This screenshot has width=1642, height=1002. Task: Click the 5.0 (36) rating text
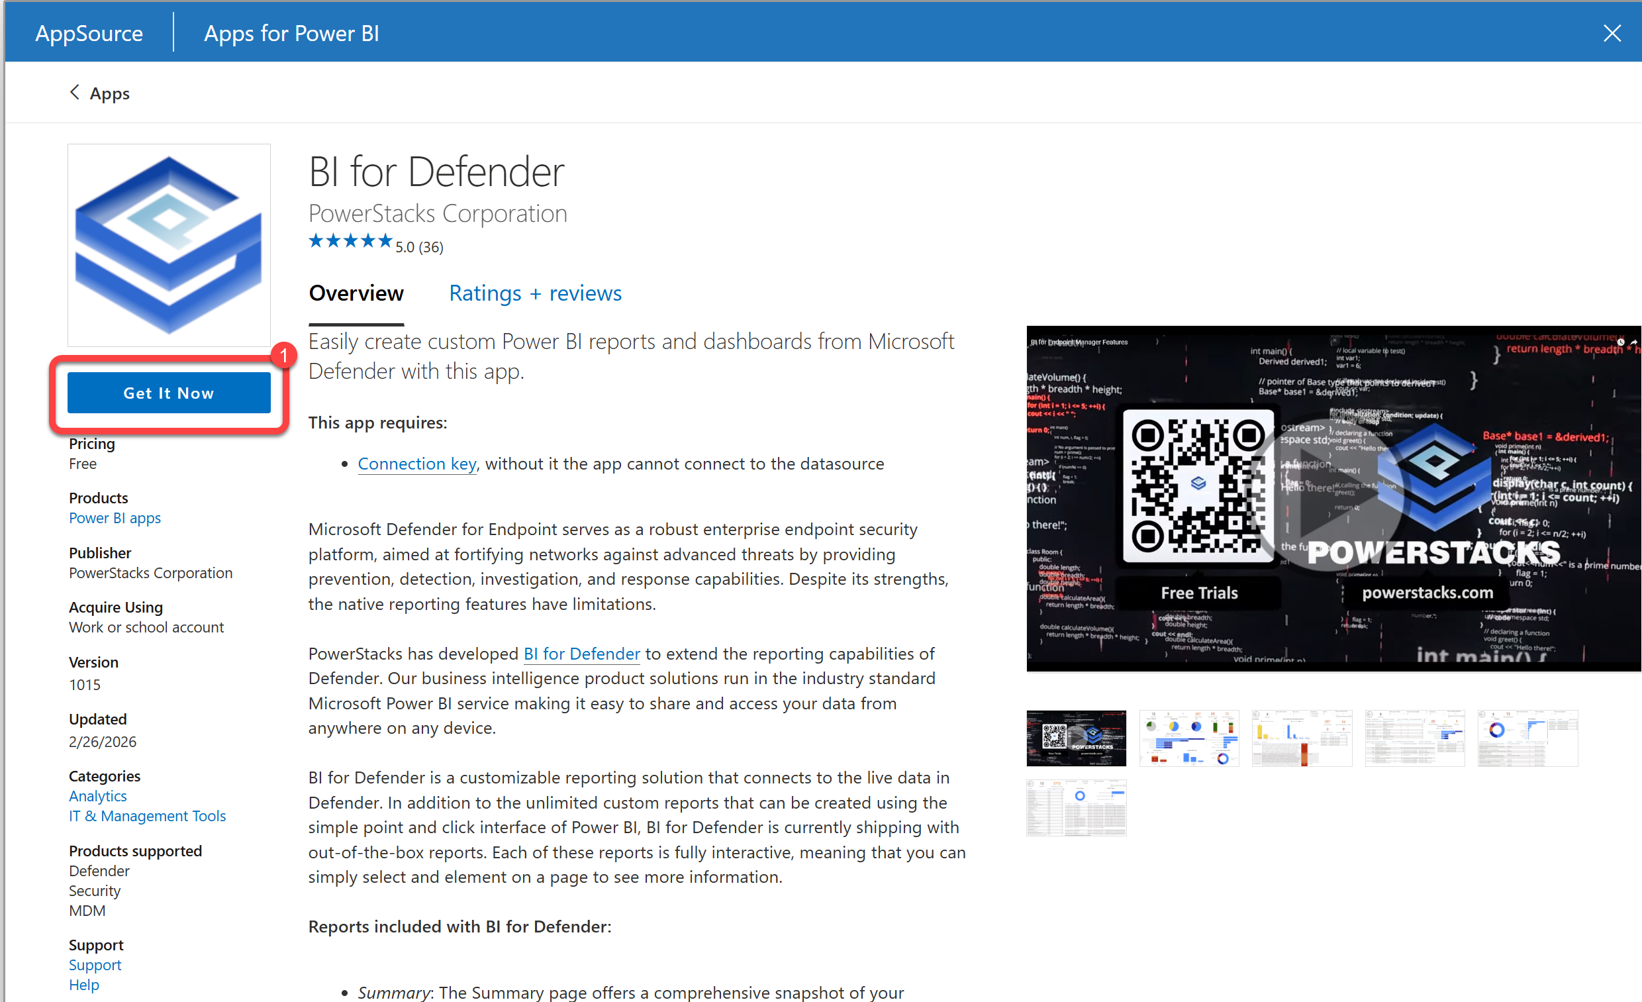coord(419,246)
